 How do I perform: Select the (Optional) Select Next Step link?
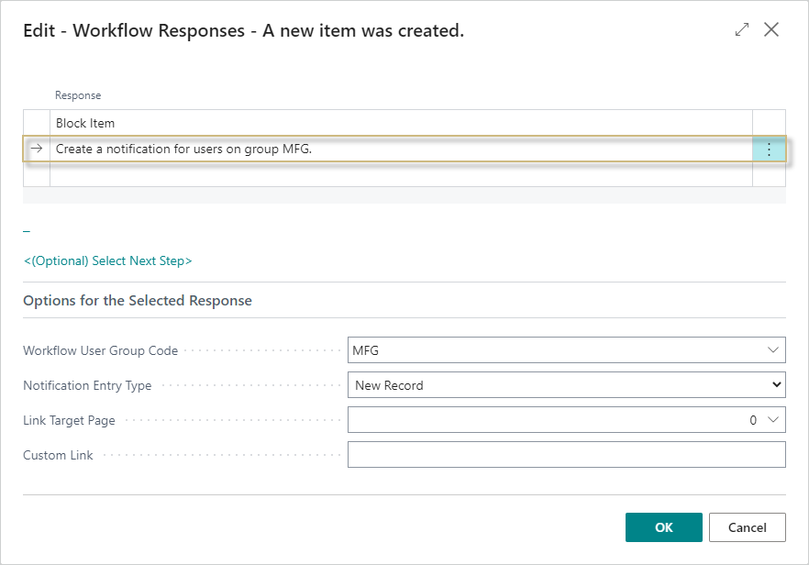click(x=108, y=260)
